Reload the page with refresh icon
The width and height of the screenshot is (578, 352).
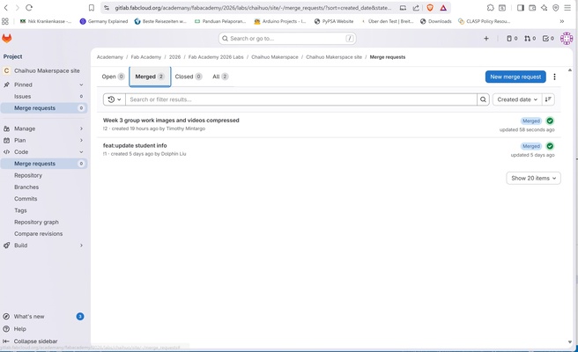click(x=29, y=8)
